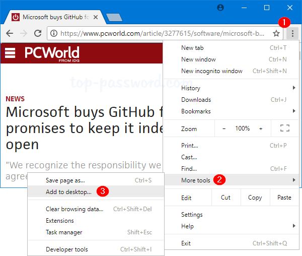Click the PCWorld logo
The height and width of the screenshot is (256, 302).
coord(52,54)
